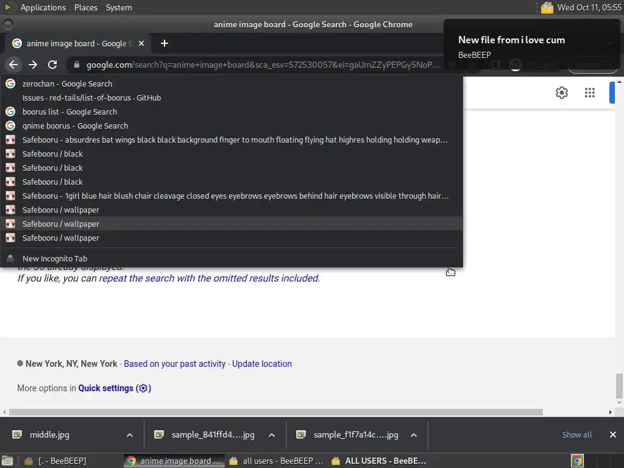Click the address bar URL field

(263, 65)
